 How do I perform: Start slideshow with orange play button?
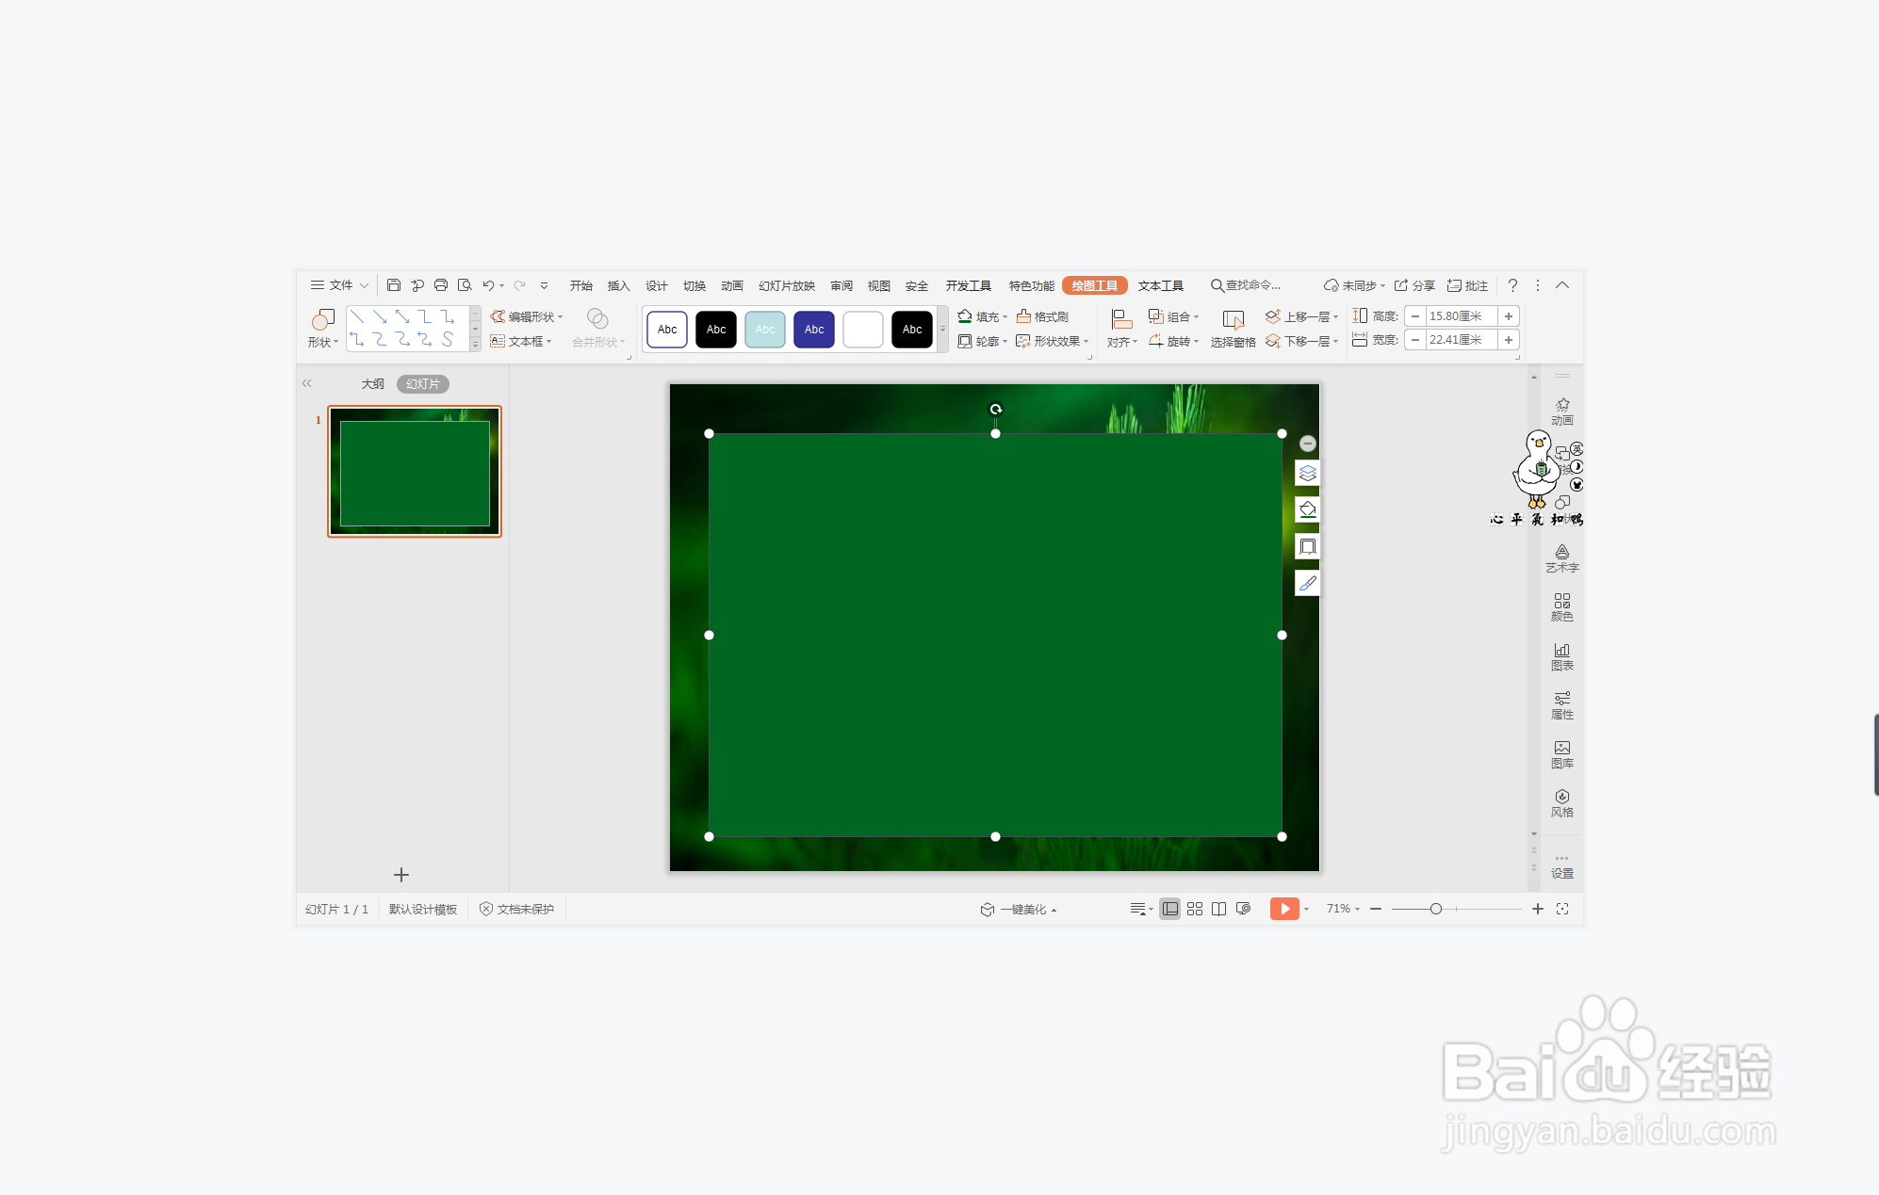(x=1284, y=909)
